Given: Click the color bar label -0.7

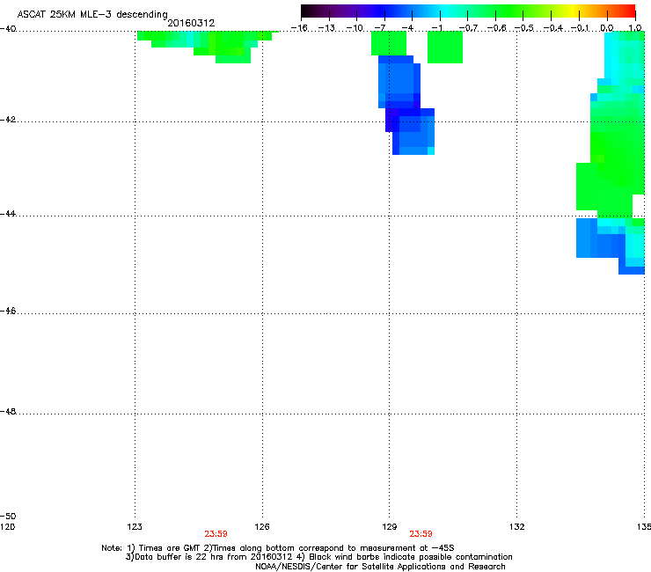Looking at the screenshot, I should pyautogui.click(x=468, y=28).
